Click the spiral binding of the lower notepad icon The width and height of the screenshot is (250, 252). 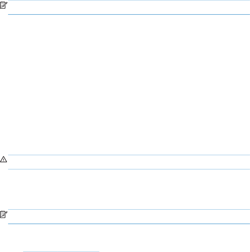[x=3, y=211]
